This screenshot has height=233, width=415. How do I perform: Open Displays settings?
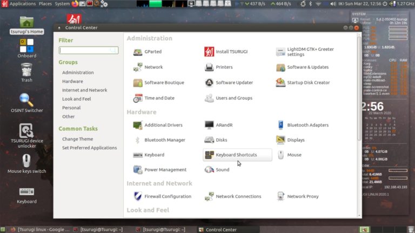[290, 140]
